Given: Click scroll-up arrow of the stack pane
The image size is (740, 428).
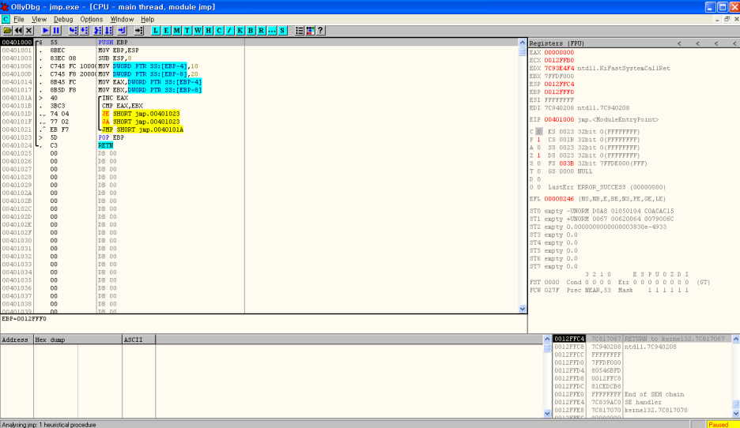Looking at the screenshot, I should [x=736, y=339].
